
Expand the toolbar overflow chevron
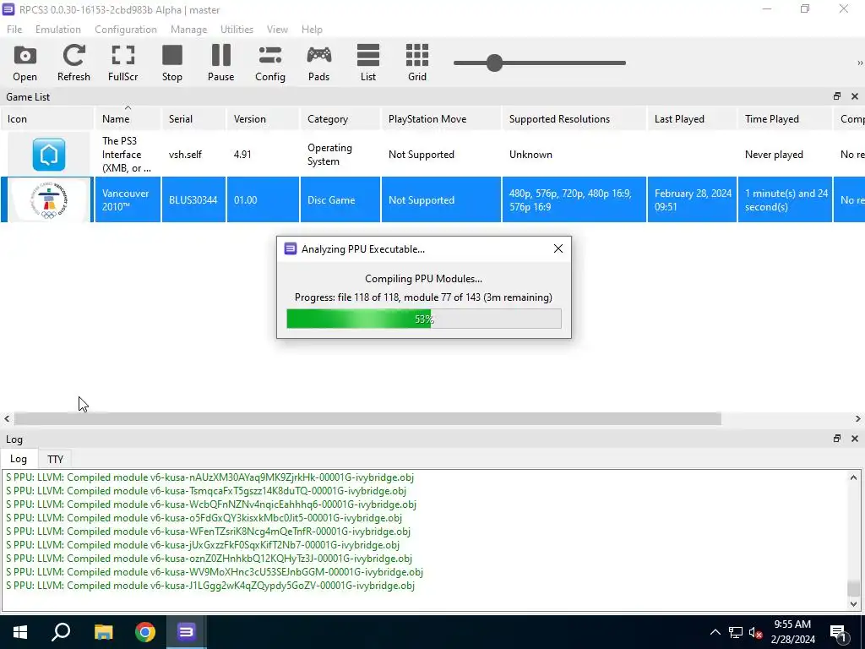(x=859, y=63)
